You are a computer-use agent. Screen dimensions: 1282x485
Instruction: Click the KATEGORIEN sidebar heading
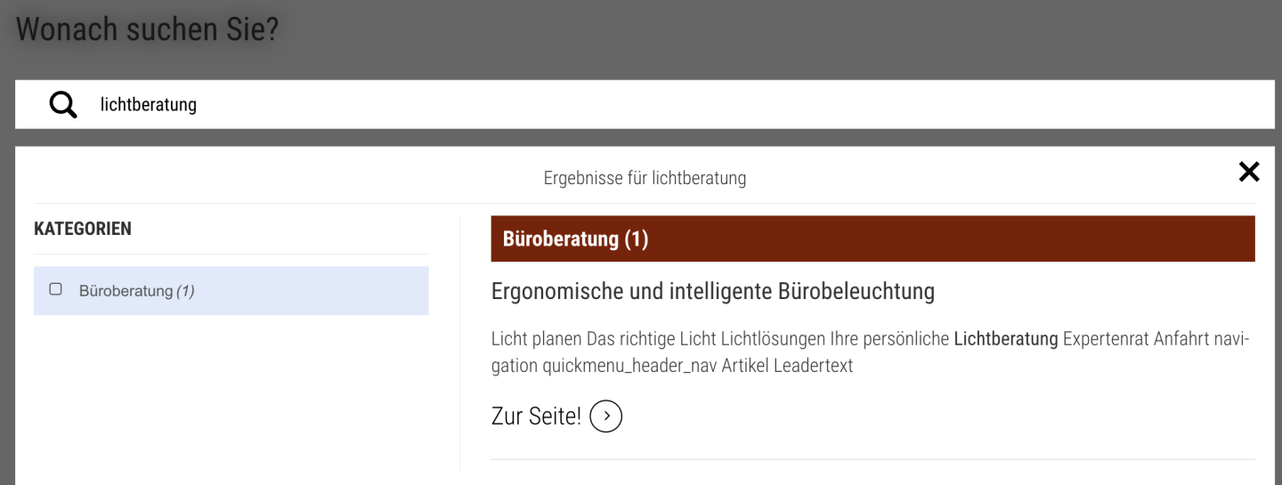click(83, 229)
